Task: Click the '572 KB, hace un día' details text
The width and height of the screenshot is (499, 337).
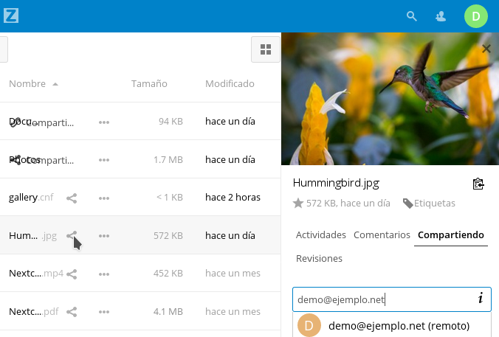Action: [348, 203]
